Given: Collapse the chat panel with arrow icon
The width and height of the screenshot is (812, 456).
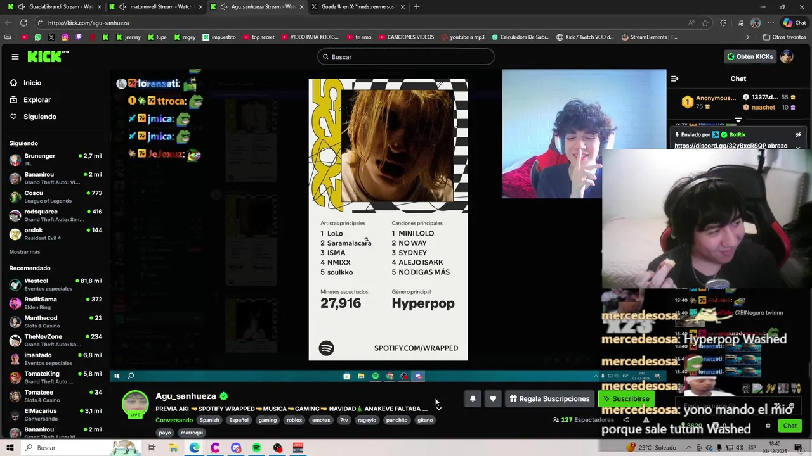Looking at the screenshot, I should pos(674,79).
